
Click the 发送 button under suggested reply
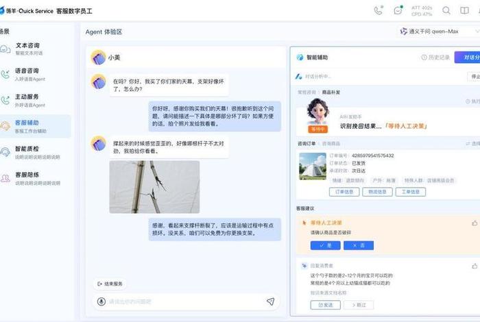326,305
